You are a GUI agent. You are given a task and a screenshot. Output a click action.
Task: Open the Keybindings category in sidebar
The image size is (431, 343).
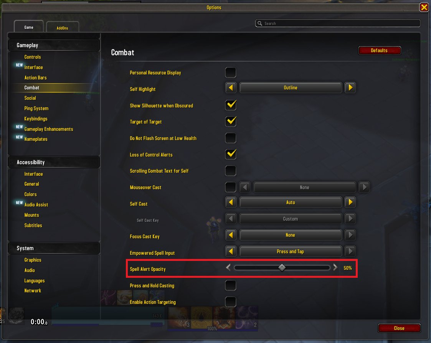click(x=36, y=119)
